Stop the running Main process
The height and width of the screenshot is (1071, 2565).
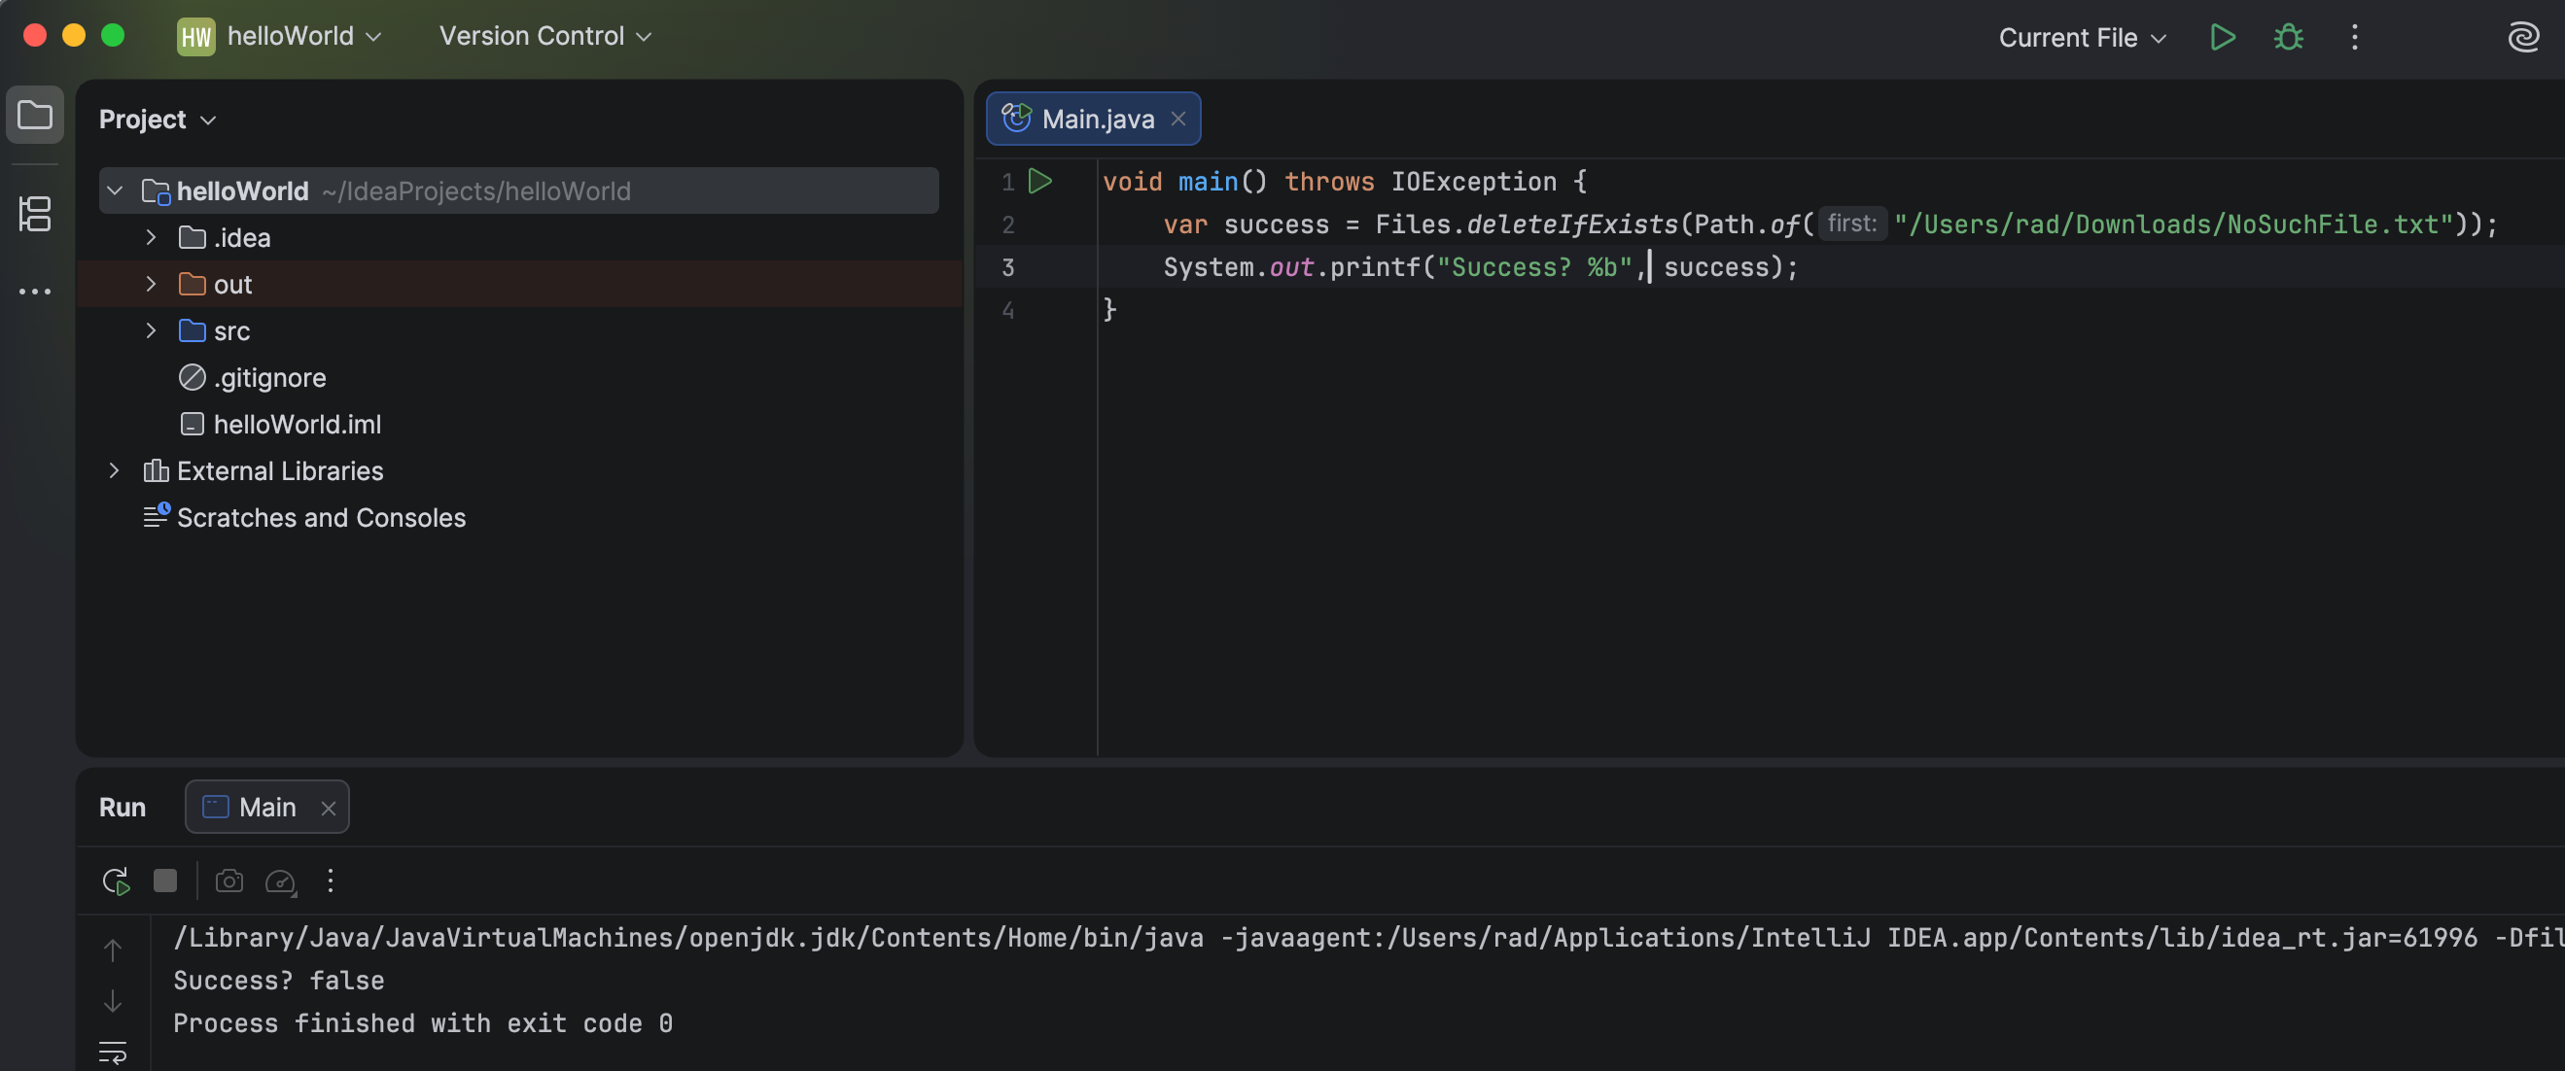pyautogui.click(x=165, y=881)
